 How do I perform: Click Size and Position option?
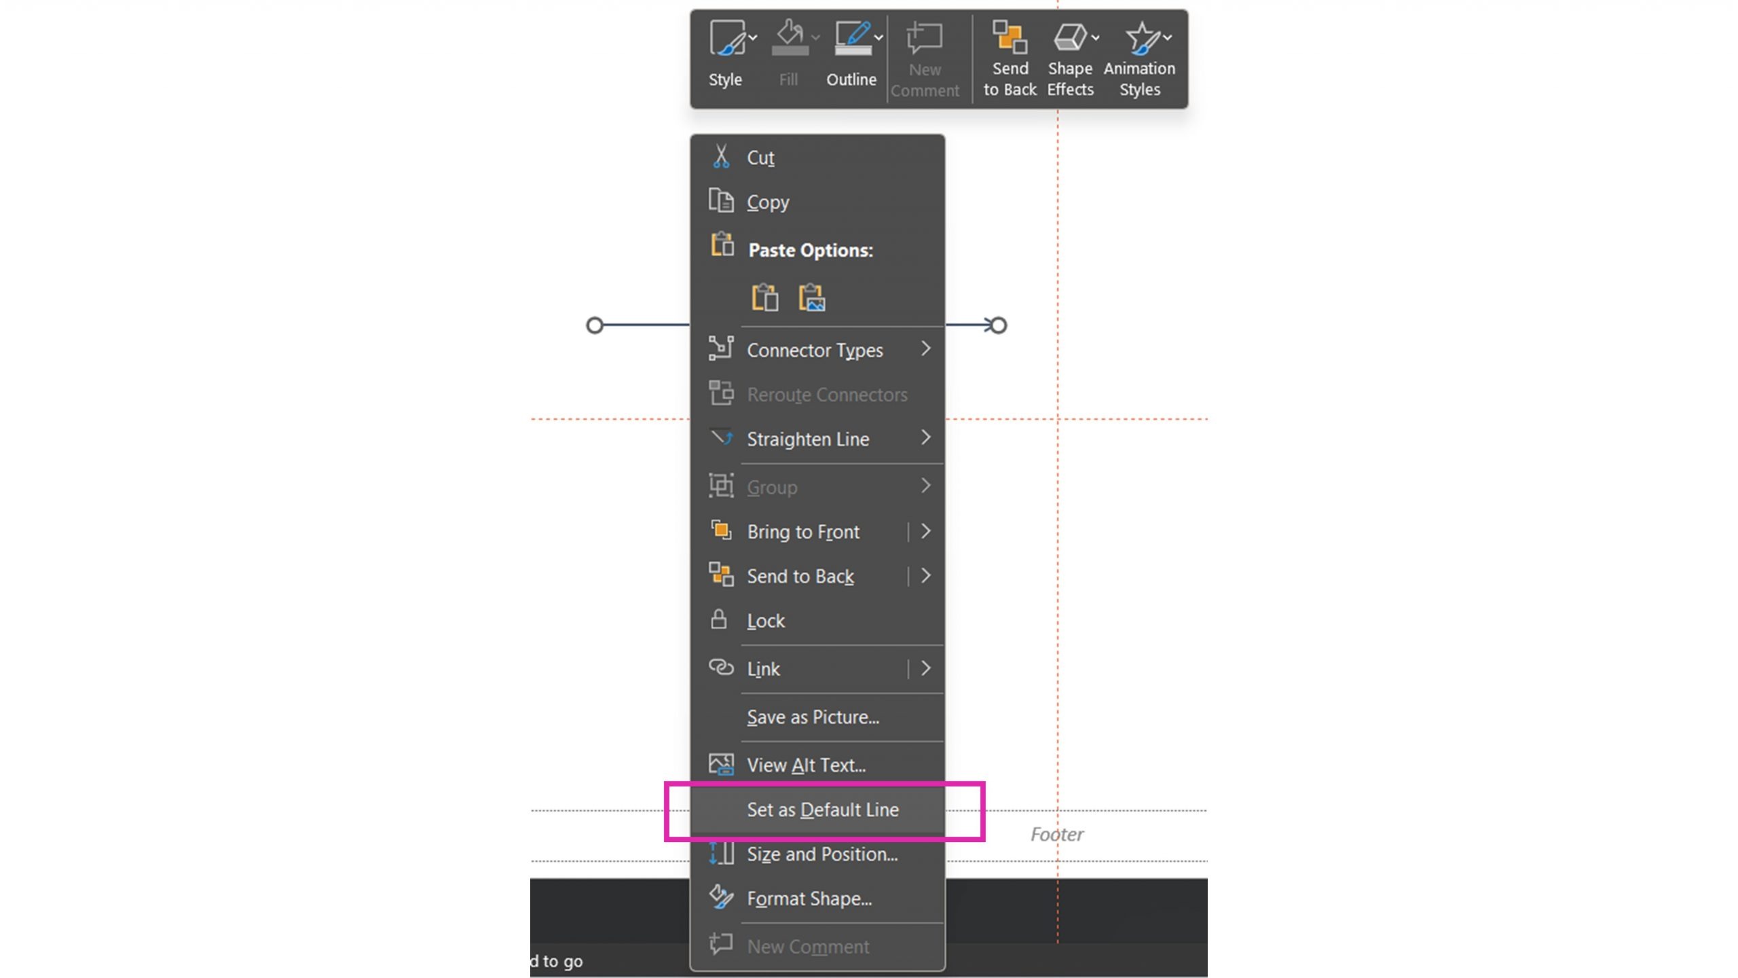[822, 852]
